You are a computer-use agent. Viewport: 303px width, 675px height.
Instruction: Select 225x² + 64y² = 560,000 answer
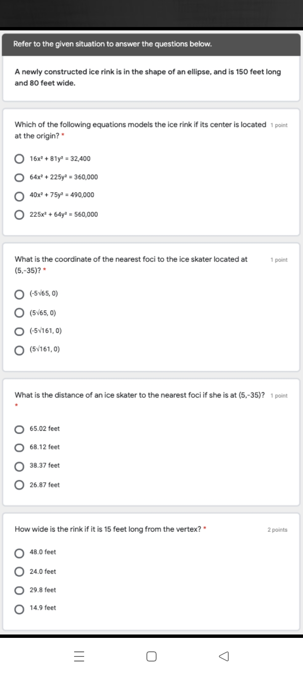[19, 215]
